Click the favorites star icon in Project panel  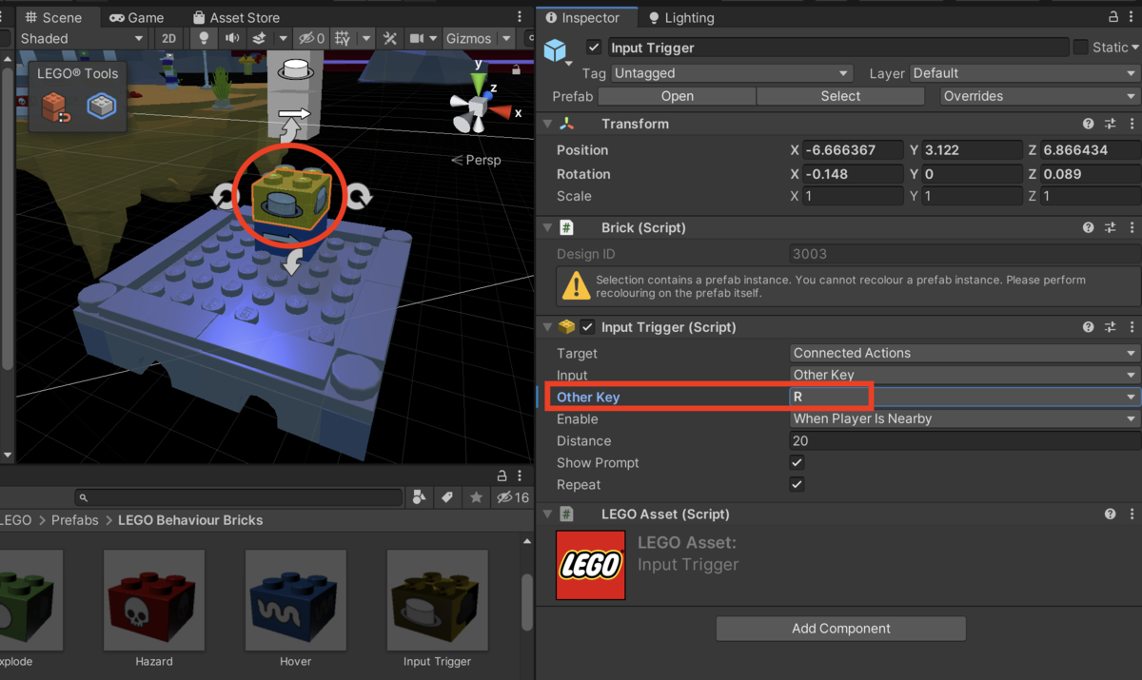click(x=477, y=497)
